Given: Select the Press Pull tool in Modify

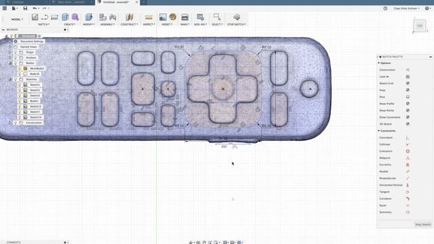Looking at the screenshot, I should click(x=89, y=17).
